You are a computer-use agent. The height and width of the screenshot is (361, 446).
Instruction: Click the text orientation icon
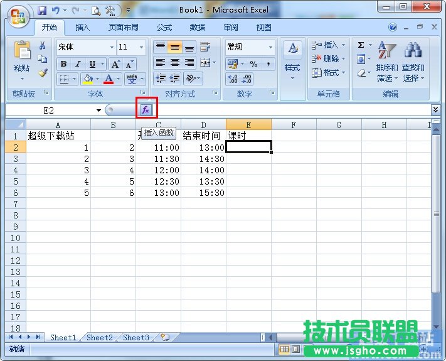(191, 78)
